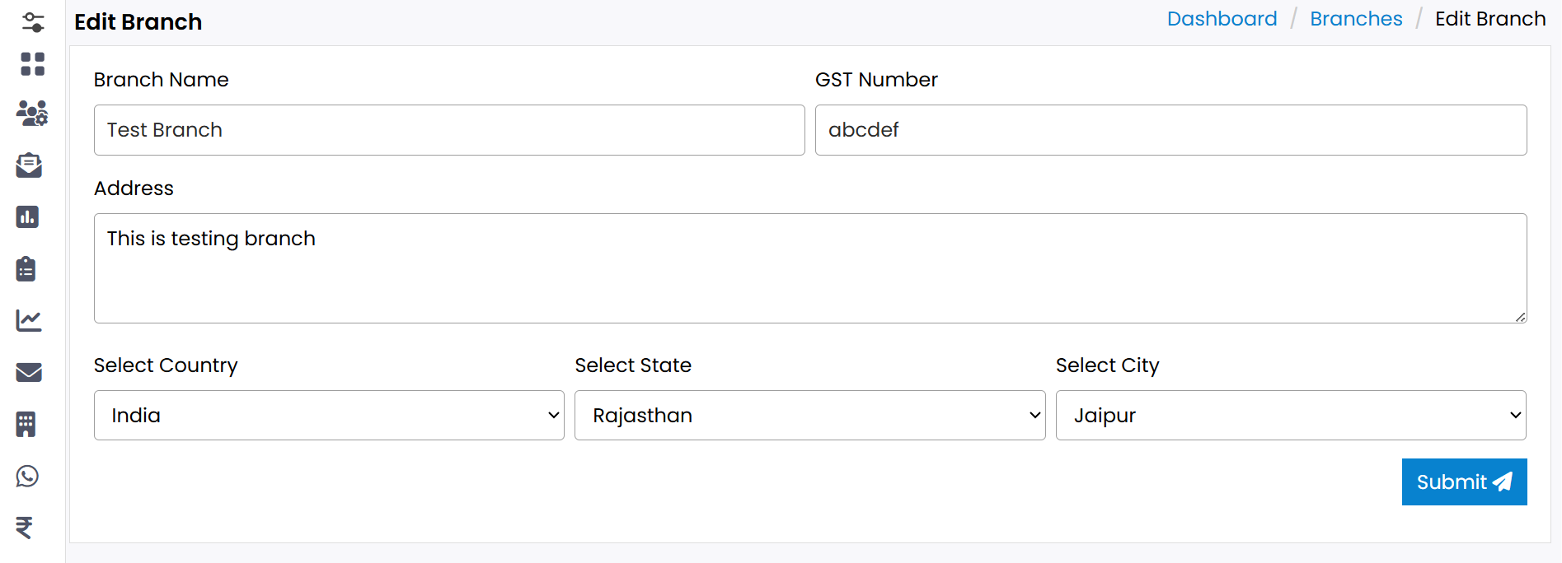
Task: Click the open envelope icon in sidebar
Action: click(x=29, y=165)
